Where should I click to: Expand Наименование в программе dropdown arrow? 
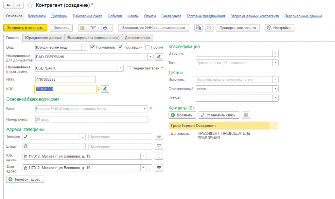pos(120,68)
